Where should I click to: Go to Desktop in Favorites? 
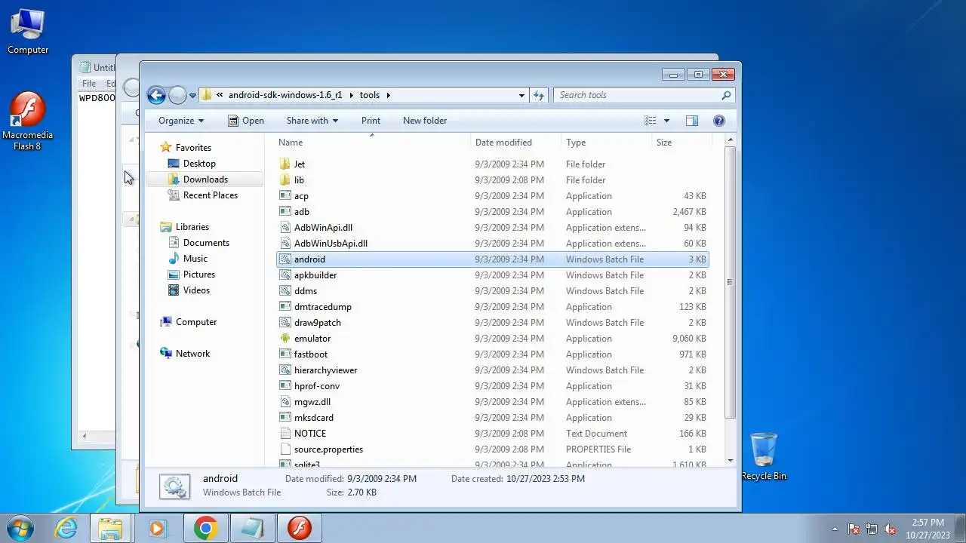[x=199, y=164]
